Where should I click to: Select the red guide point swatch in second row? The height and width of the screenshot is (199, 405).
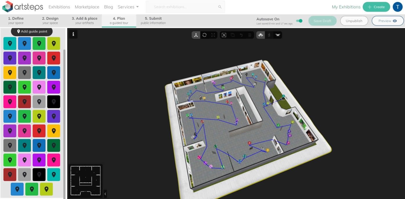pos(54,58)
